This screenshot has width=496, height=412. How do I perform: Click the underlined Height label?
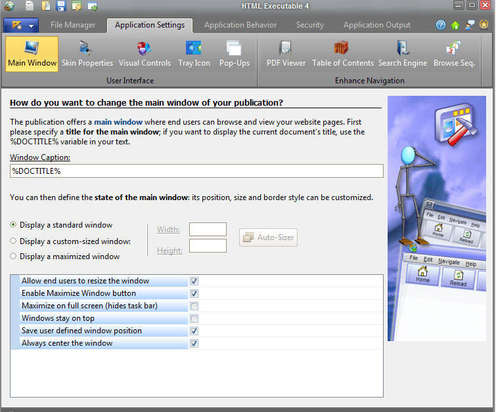(x=169, y=251)
